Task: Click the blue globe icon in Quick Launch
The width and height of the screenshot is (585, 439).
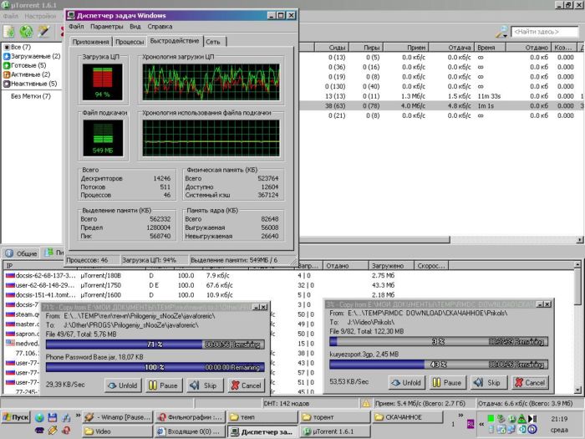Action: click(39, 417)
